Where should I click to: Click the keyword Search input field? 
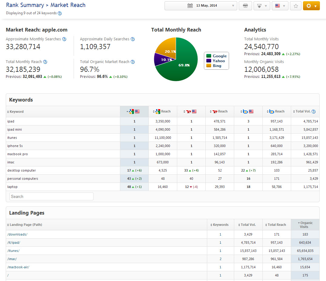52,196
